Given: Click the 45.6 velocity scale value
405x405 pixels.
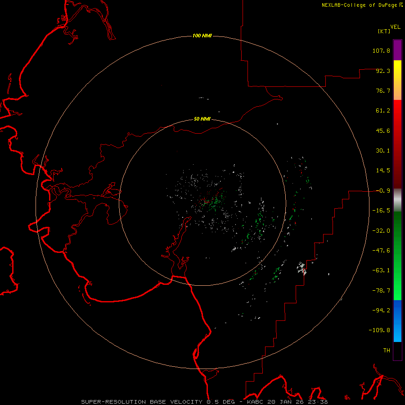Looking at the screenshot, I should [x=383, y=130].
